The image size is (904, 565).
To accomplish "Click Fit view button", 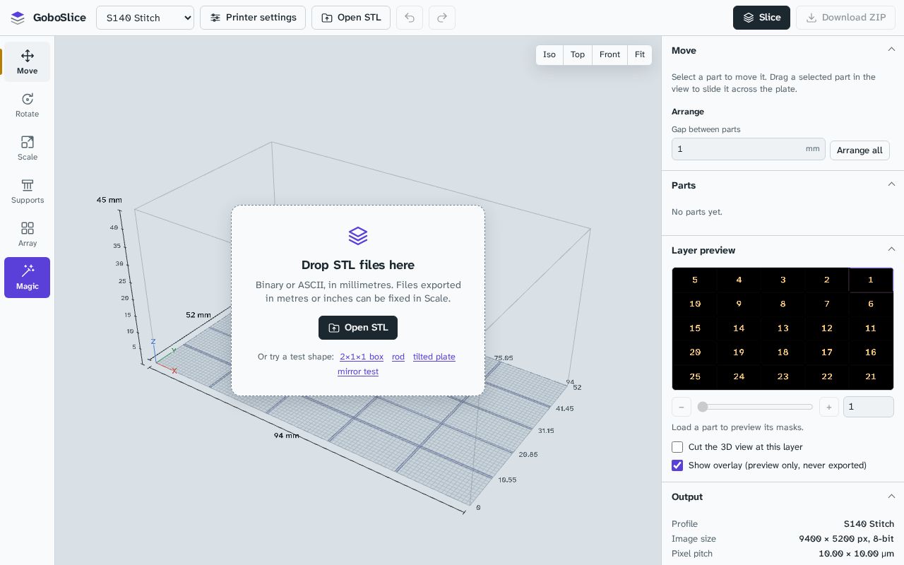I will tap(640, 54).
